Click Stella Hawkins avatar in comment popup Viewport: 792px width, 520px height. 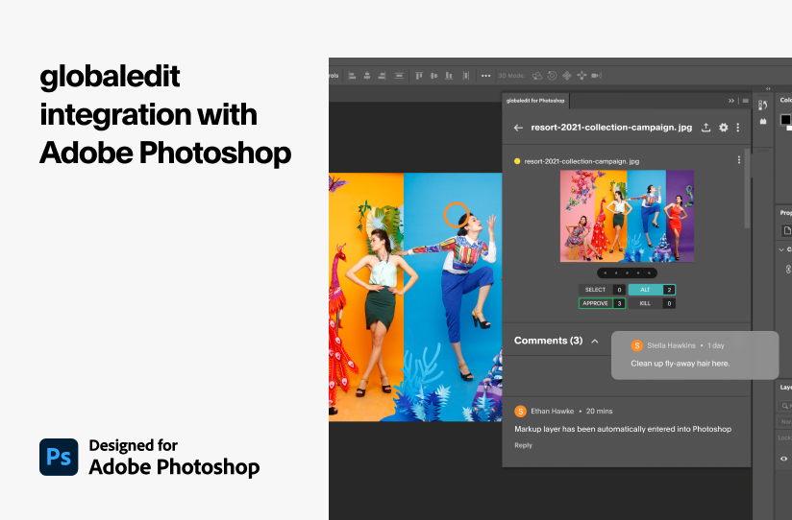click(x=637, y=345)
